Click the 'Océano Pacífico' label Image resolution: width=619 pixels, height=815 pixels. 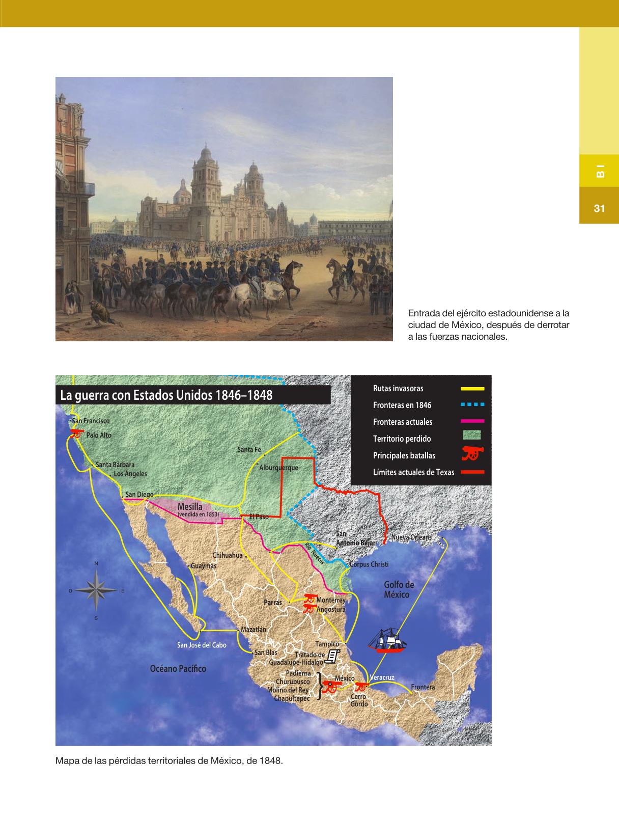coord(178,668)
